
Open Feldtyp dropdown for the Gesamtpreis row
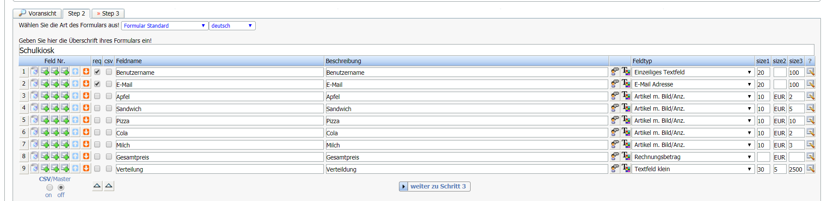pyautogui.click(x=693, y=157)
